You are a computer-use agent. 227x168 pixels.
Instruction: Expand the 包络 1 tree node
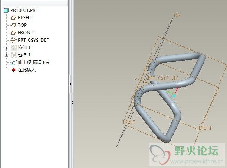click(x=6, y=55)
